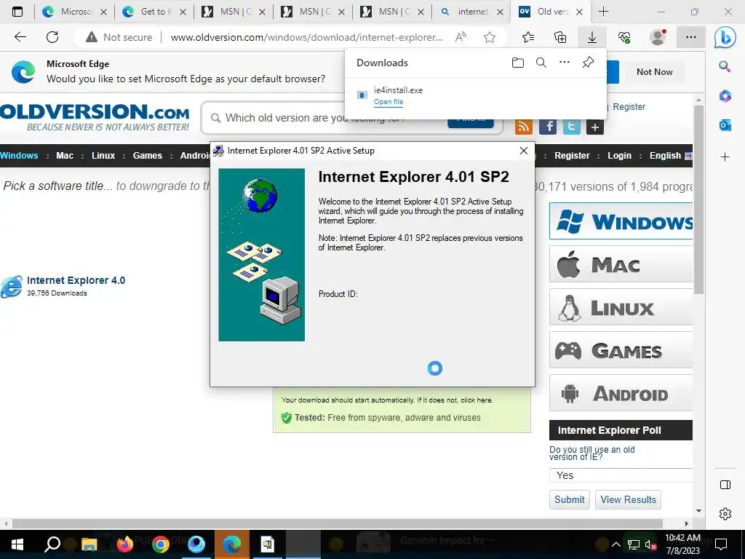Add page to favorites with star icon
Viewport: 745px width, 559px height.
[490, 37]
